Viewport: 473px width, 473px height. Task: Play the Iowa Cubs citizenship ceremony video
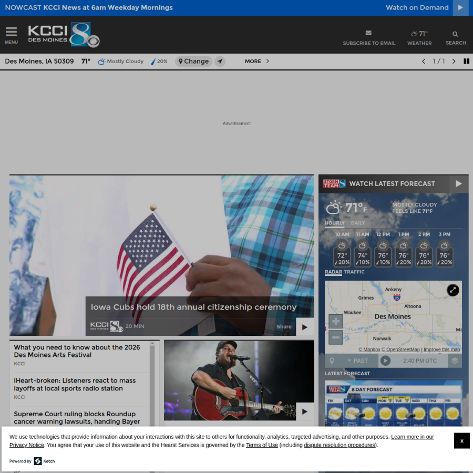pos(305,327)
